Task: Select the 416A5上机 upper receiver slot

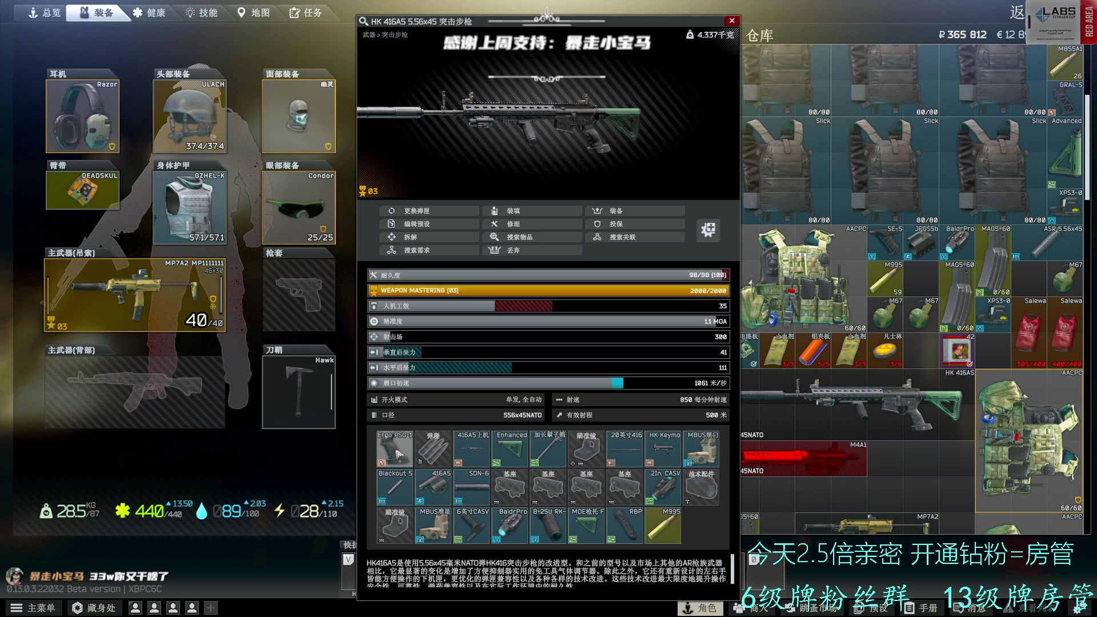Action: pos(471,449)
